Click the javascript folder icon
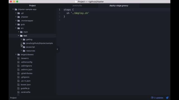 pyautogui.click(x=24, y=47)
